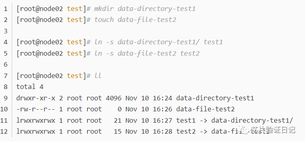The width and height of the screenshot is (305, 143).
Task: Click the 16:27 timestamp on line 11
Action: click(163, 120)
